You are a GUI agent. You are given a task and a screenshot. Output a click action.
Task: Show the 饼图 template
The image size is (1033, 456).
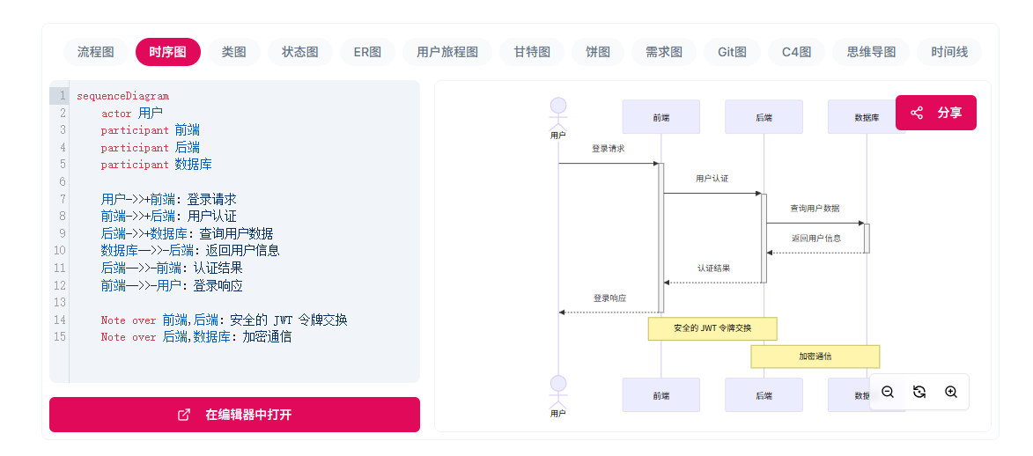[598, 52]
